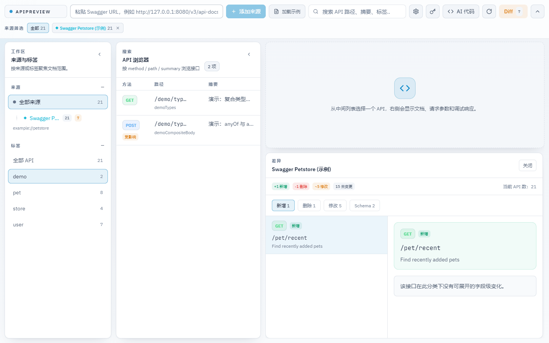Click the 15 未变更 summary badge

(344, 187)
